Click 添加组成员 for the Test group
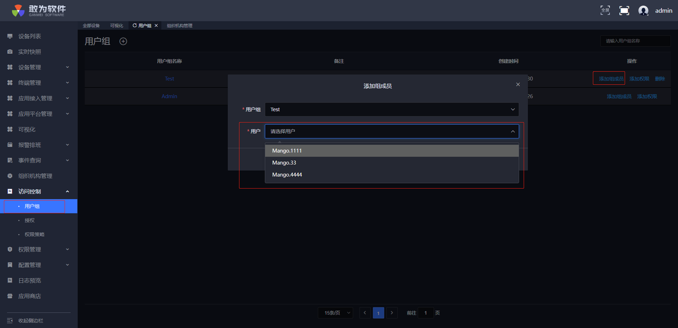The height and width of the screenshot is (328, 678). tap(611, 79)
